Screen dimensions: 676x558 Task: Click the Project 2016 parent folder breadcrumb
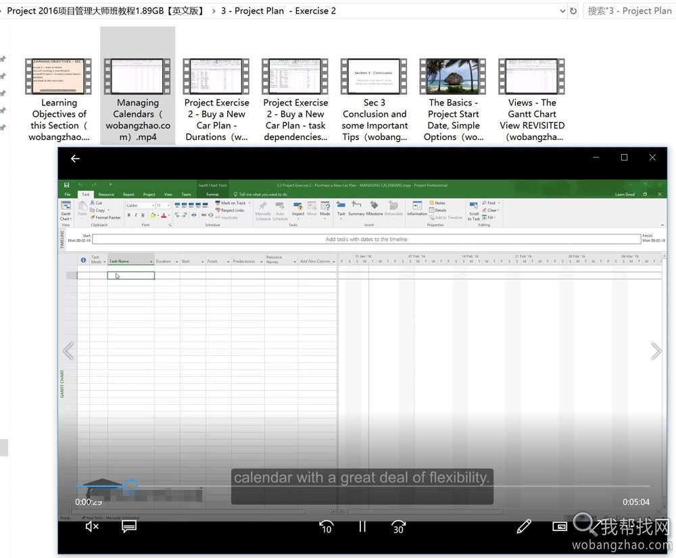pos(106,11)
